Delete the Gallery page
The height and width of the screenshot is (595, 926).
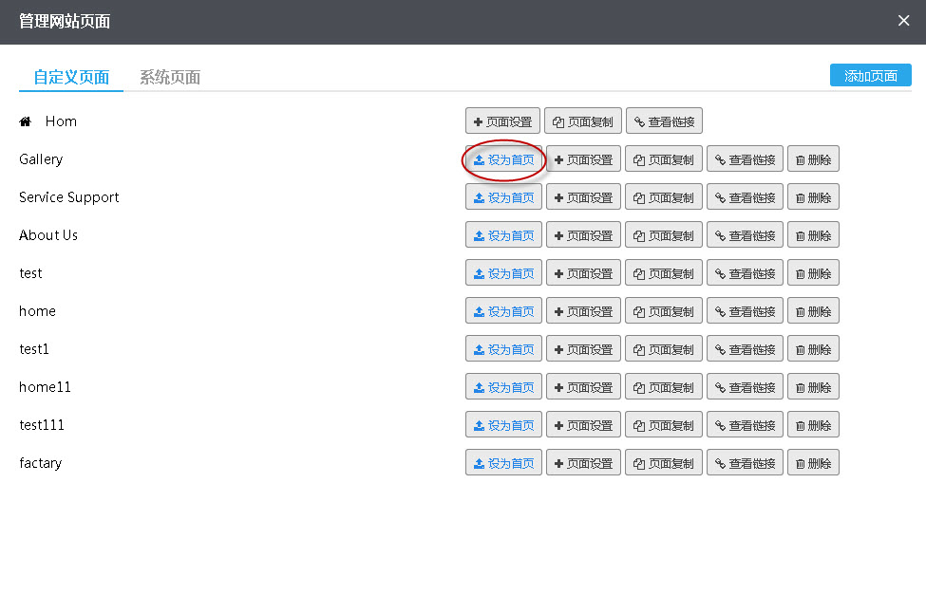point(813,159)
